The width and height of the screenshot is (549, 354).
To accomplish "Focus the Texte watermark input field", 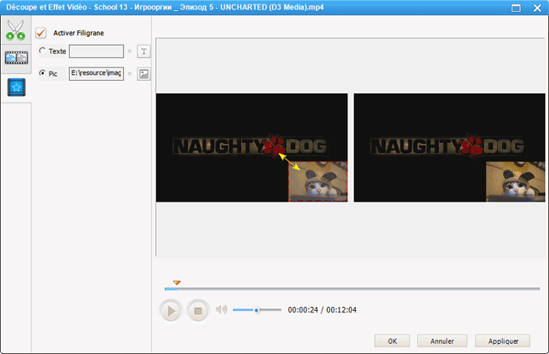I will click(96, 51).
